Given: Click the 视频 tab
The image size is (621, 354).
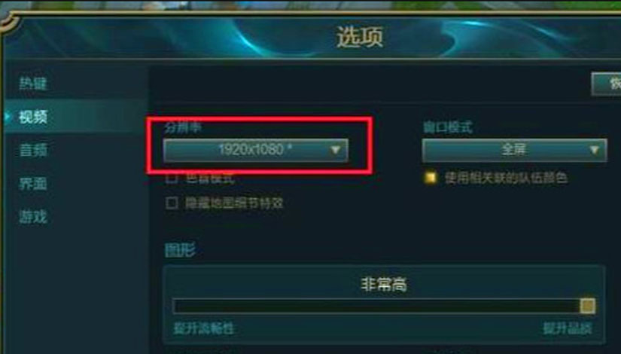Looking at the screenshot, I should [x=33, y=117].
